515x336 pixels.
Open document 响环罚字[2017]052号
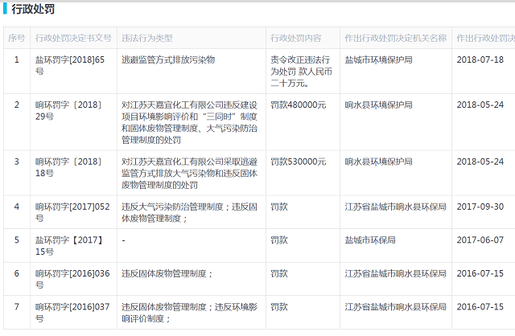click(x=71, y=212)
